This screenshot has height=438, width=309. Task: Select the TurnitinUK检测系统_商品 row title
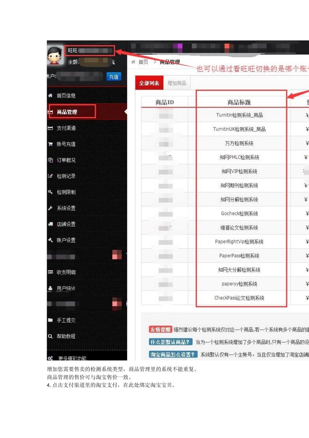click(x=239, y=129)
